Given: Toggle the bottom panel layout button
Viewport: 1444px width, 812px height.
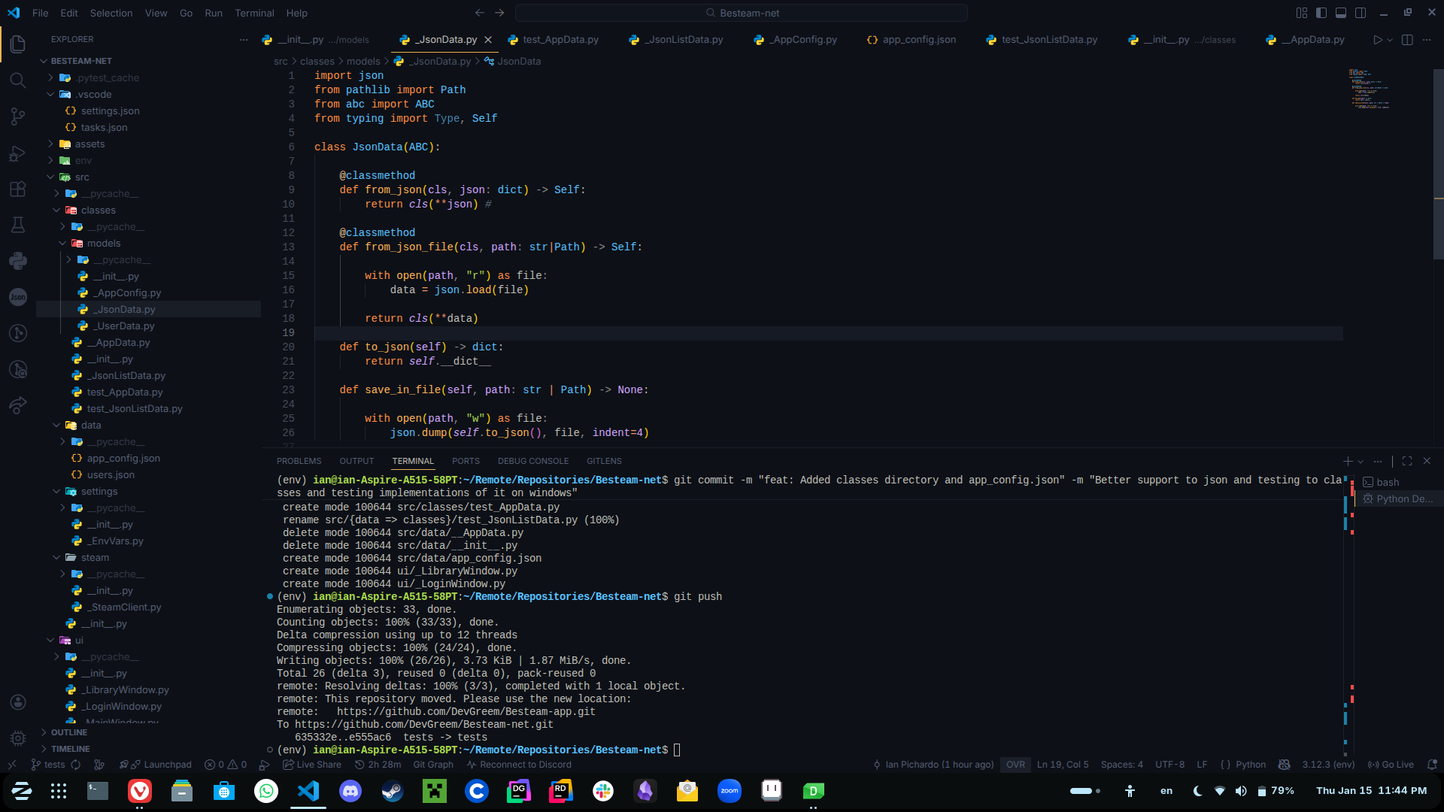Looking at the screenshot, I should pyautogui.click(x=1341, y=13).
